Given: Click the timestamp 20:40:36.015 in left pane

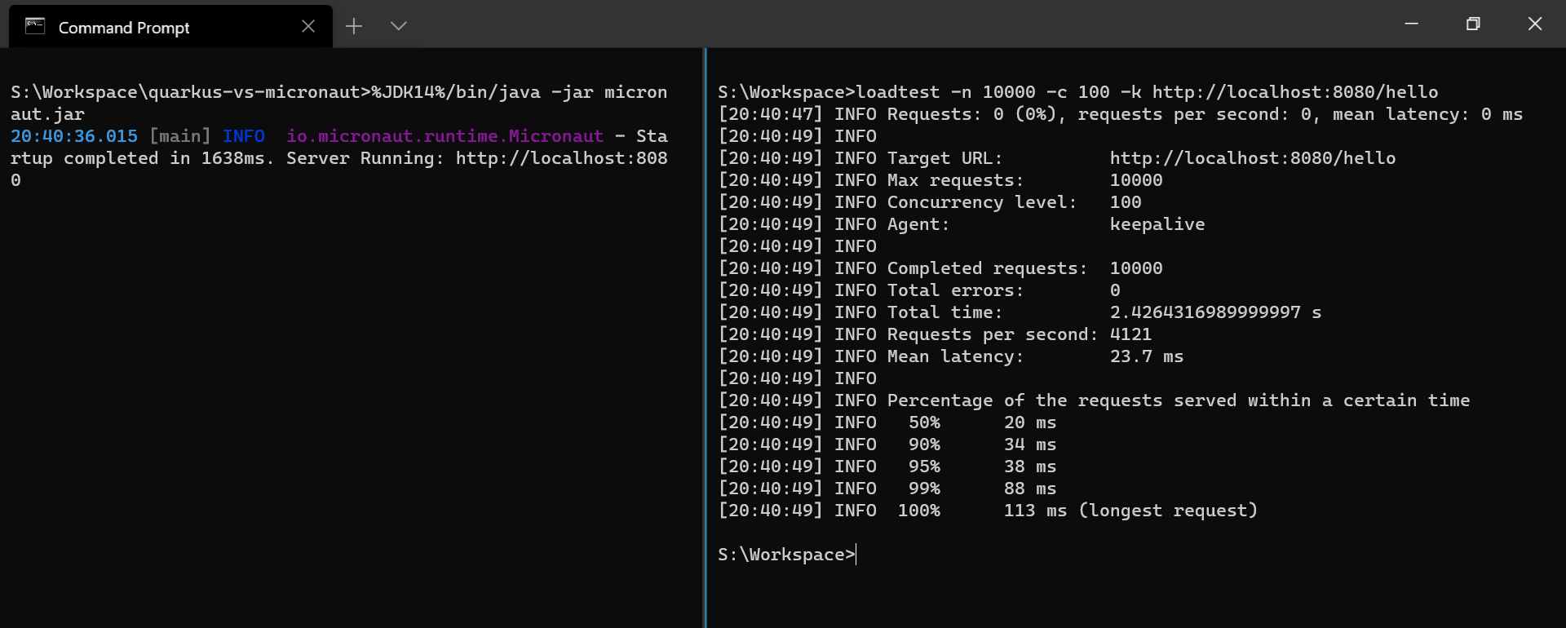Looking at the screenshot, I should [x=74, y=136].
